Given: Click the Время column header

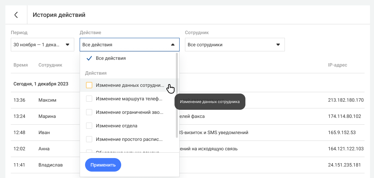Looking at the screenshot, I should [21, 65].
